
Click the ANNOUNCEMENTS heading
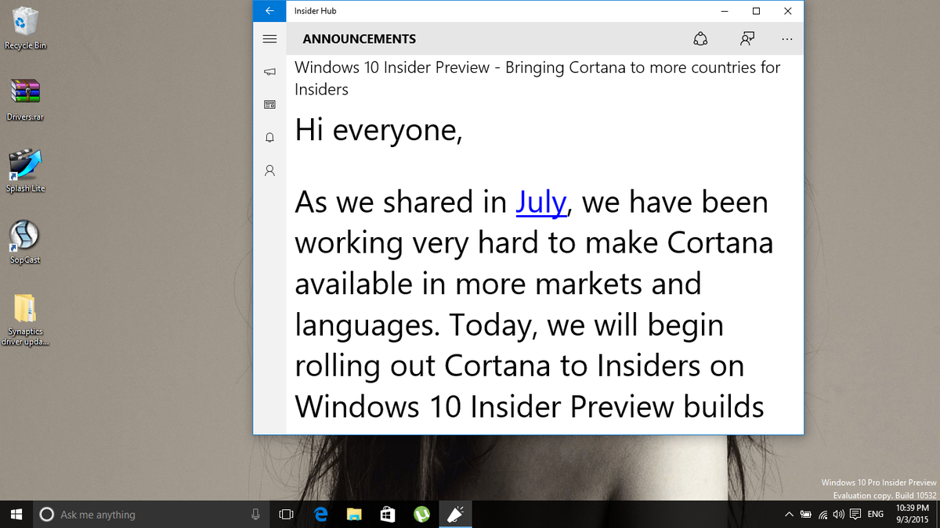(x=360, y=39)
